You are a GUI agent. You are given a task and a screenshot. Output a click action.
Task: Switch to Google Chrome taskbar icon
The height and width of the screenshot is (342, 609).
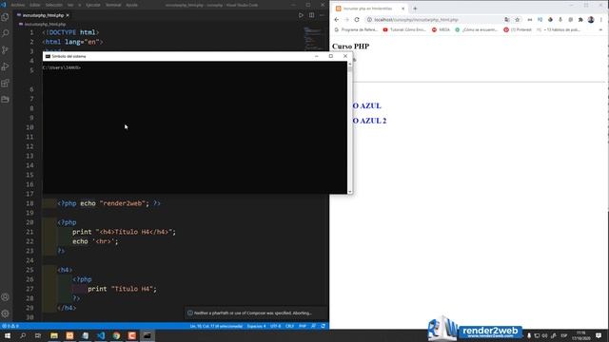coord(116,335)
